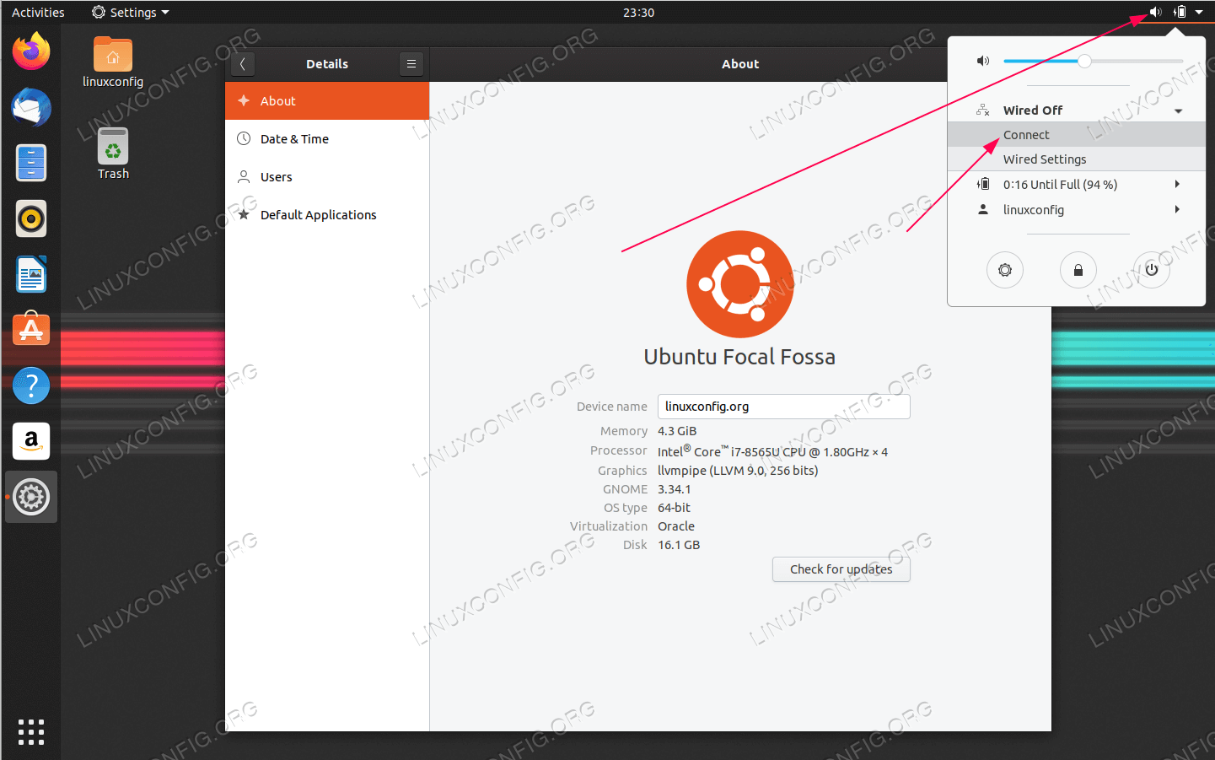Image resolution: width=1215 pixels, height=760 pixels.
Task: Adjust the volume slider handle
Action: pos(1085,61)
